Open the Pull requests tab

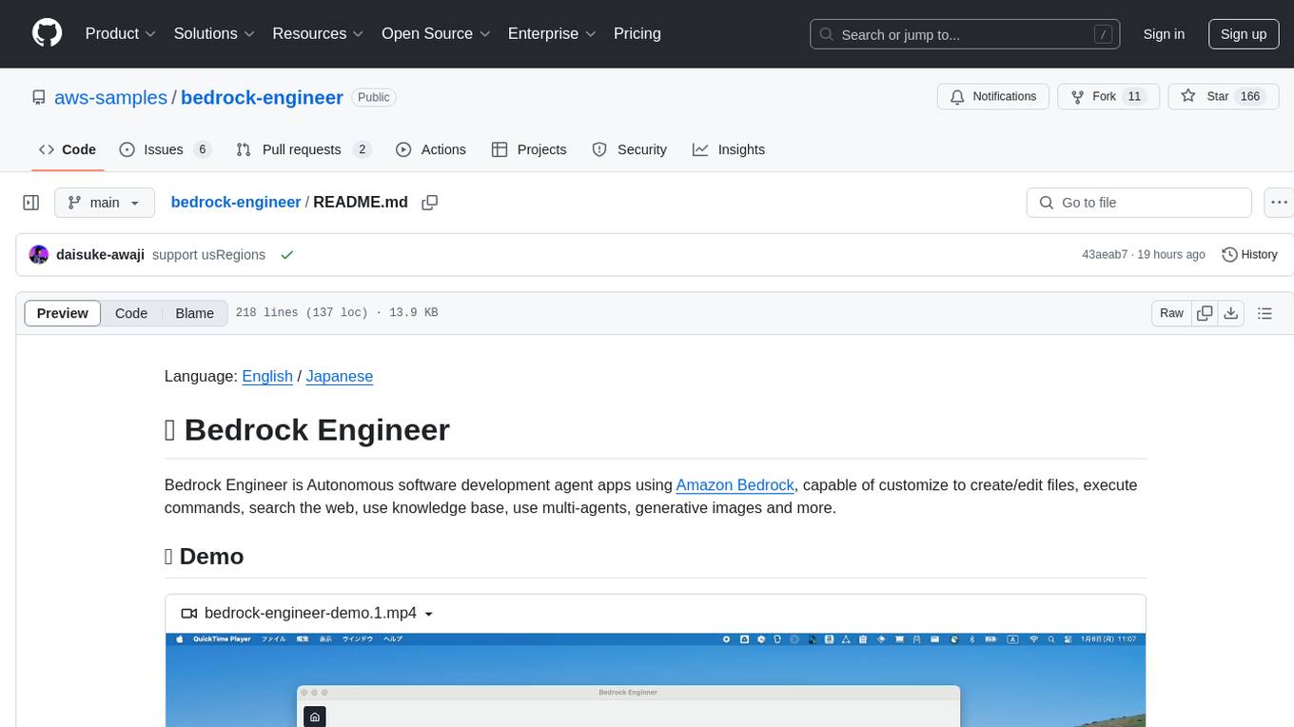tap(303, 149)
